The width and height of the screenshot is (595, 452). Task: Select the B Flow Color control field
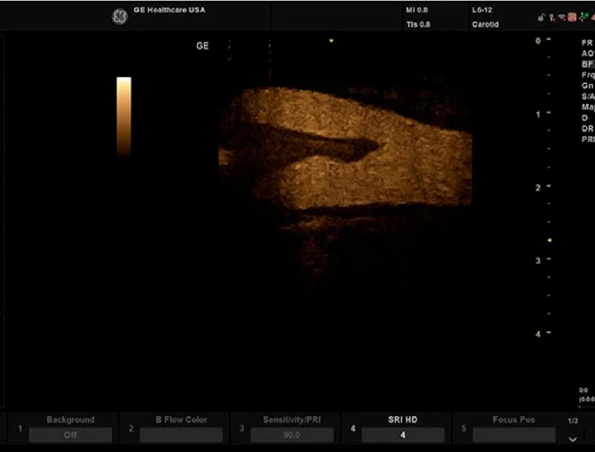pos(181,435)
